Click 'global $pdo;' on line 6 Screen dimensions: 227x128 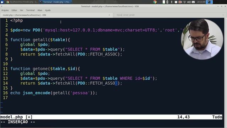point(35,44)
